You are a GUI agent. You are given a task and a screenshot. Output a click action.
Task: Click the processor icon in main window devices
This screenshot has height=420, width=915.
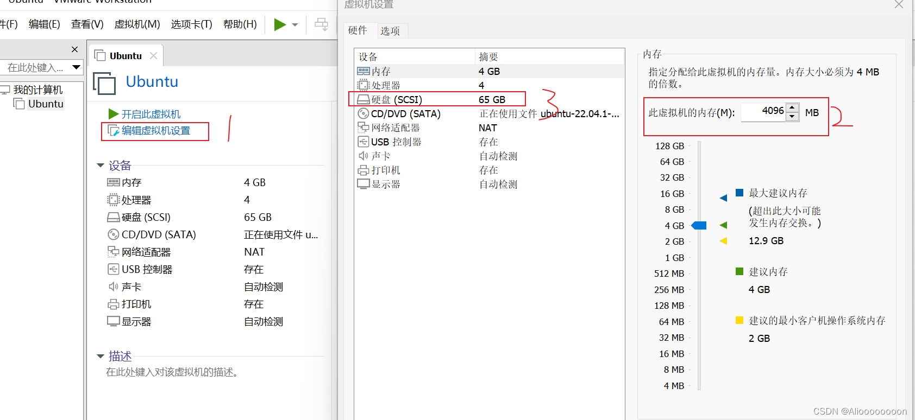point(113,200)
